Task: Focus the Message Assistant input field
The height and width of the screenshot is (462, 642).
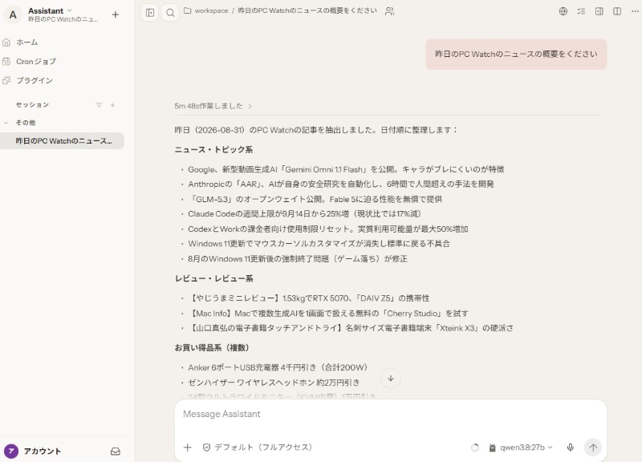Action: tap(391, 414)
